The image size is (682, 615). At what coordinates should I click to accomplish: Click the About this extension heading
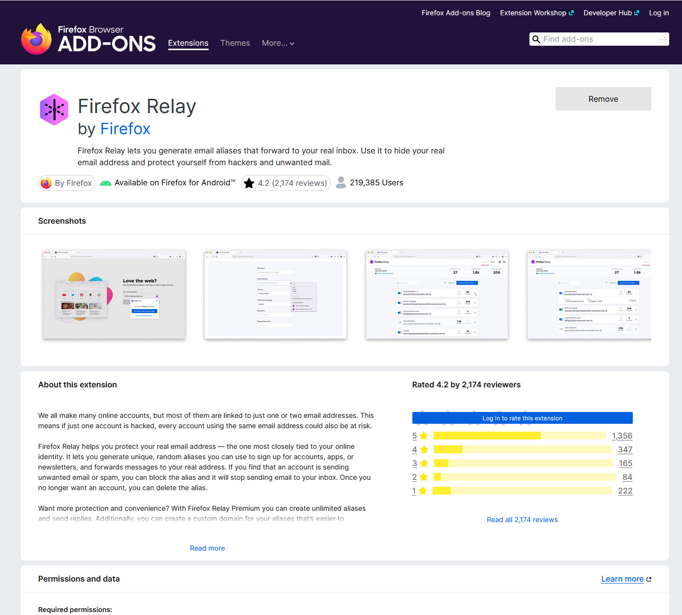click(x=78, y=385)
